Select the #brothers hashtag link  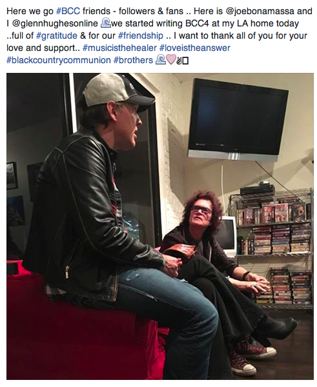(x=134, y=60)
